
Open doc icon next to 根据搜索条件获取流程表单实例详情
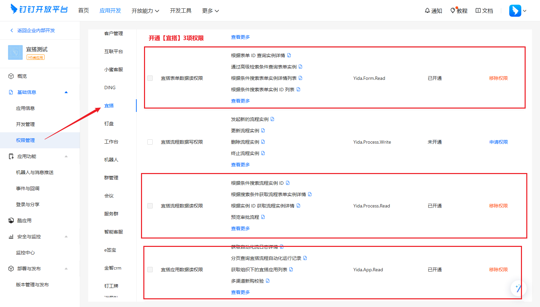pos(310,194)
